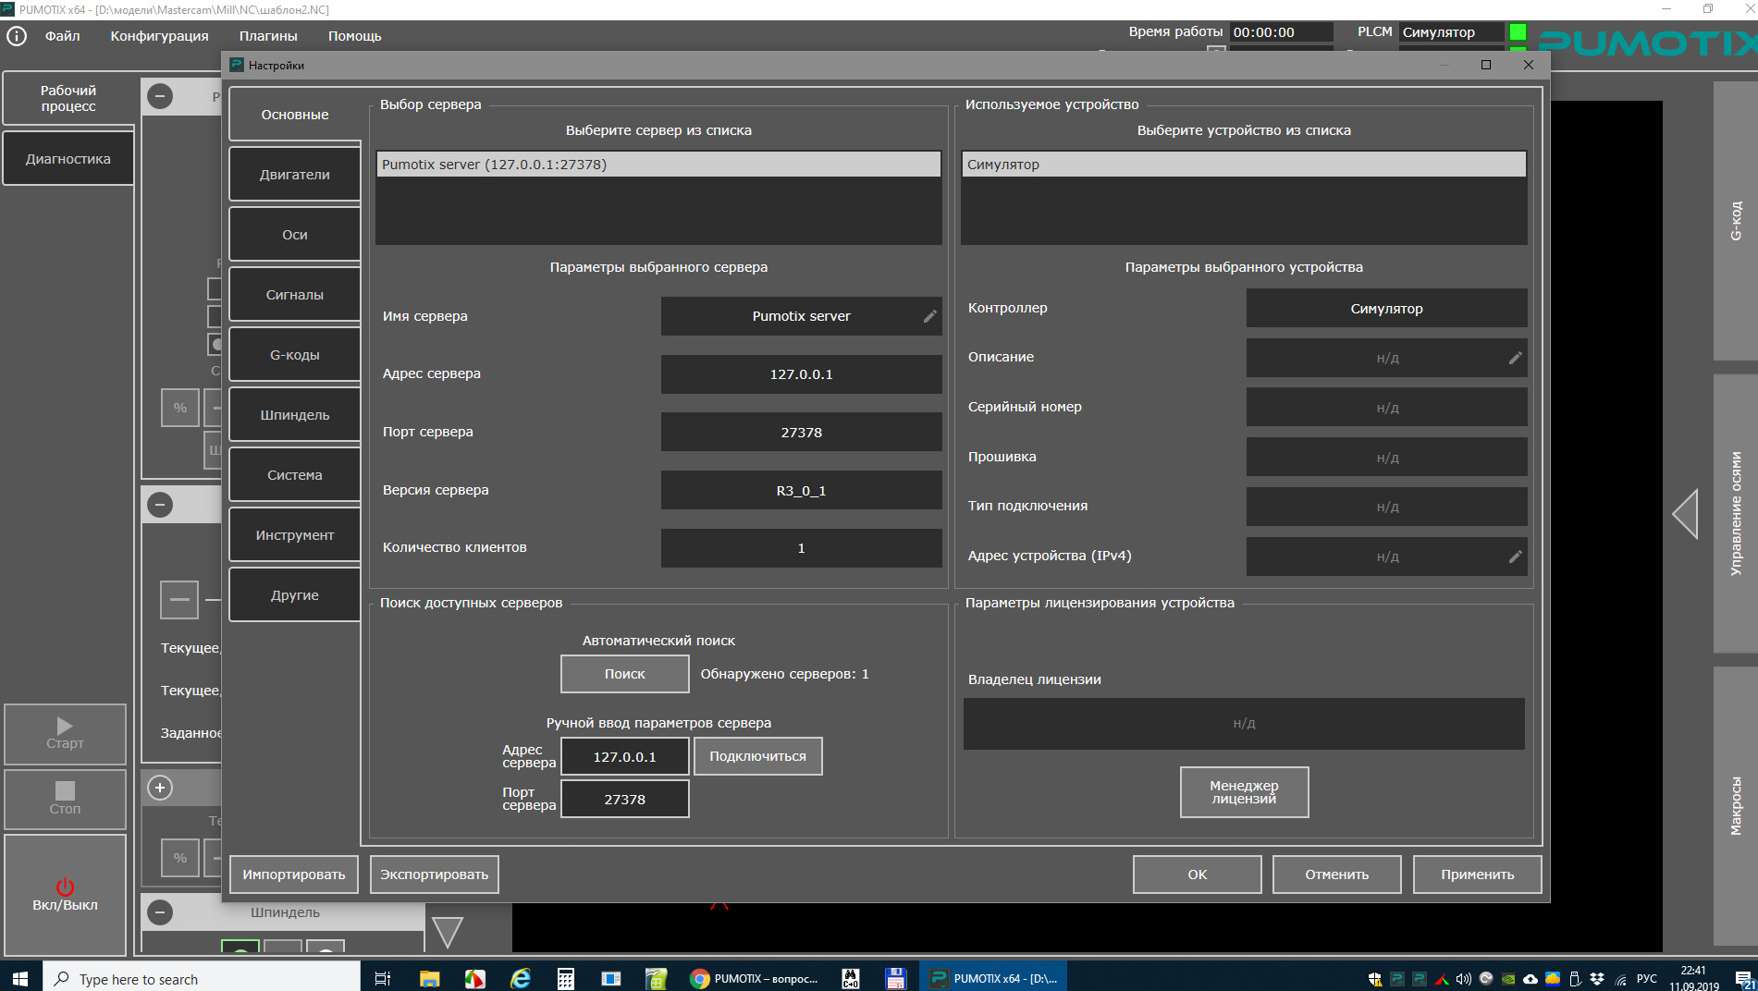Viewport: 1758px width, 991px height.
Task: Open the volume control in system tray
Action: pyautogui.click(x=1463, y=979)
